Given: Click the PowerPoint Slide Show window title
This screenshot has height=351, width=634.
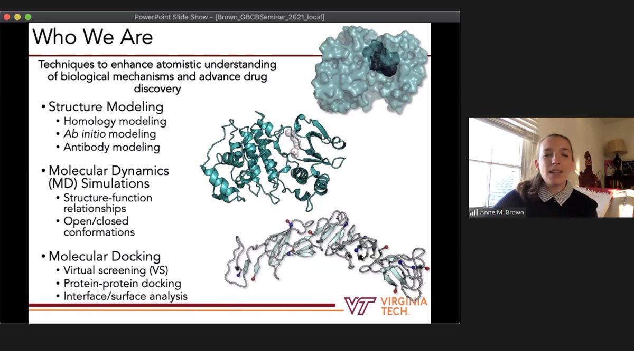Looking at the screenshot, I should 229,17.
